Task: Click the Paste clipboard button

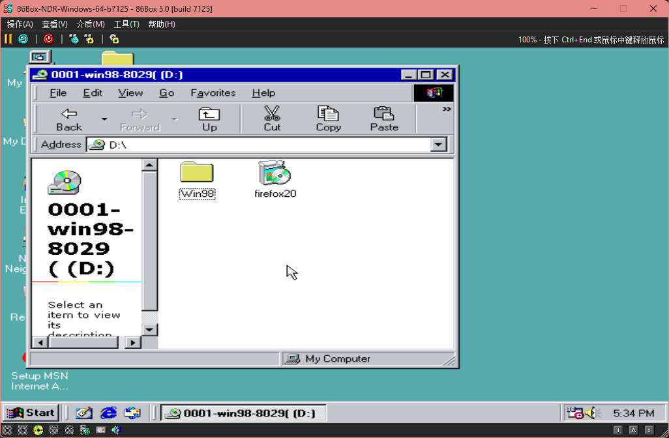Action: [x=384, y=119]
